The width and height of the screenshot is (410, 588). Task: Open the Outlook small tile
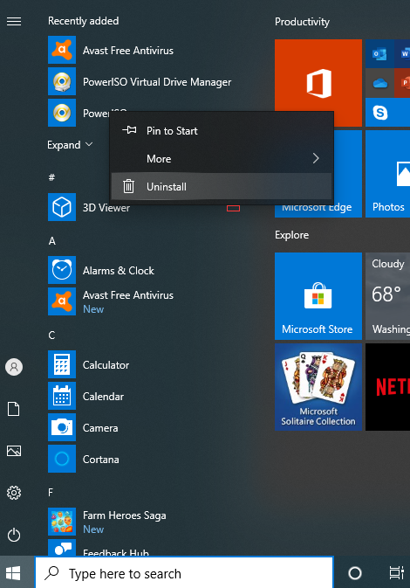pyautogui.click(x=379, y=53)
